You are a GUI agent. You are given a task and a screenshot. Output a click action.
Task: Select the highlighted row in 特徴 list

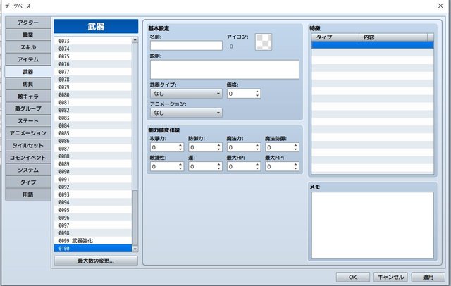[x=373, y=45]
